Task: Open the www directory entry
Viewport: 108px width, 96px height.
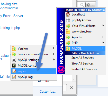Action: (x=85, y=31)
